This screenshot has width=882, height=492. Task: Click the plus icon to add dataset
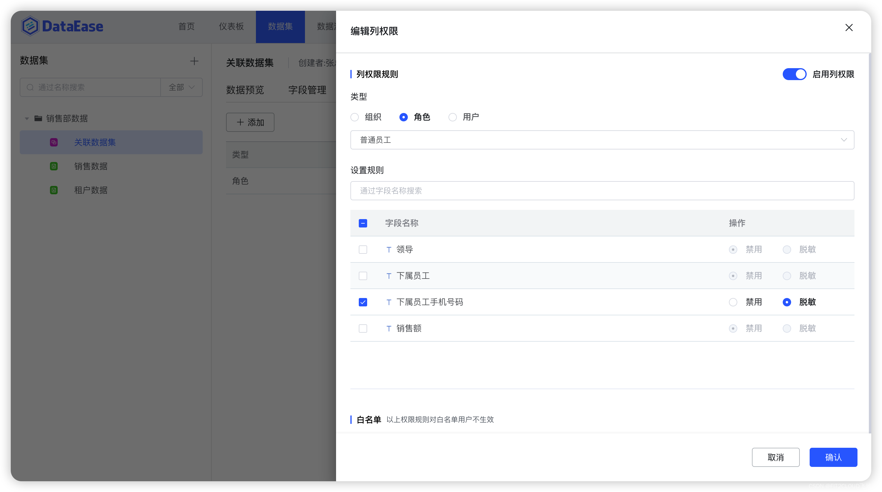(194, 61)
